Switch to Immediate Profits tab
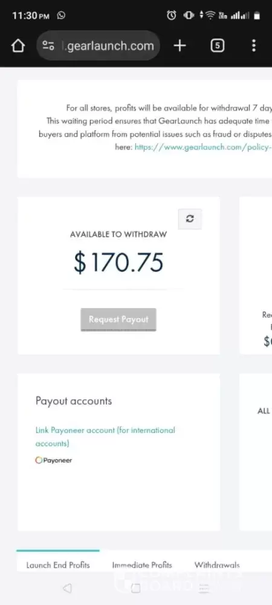Viewport: 272px width, 605px height. point(142,565)
